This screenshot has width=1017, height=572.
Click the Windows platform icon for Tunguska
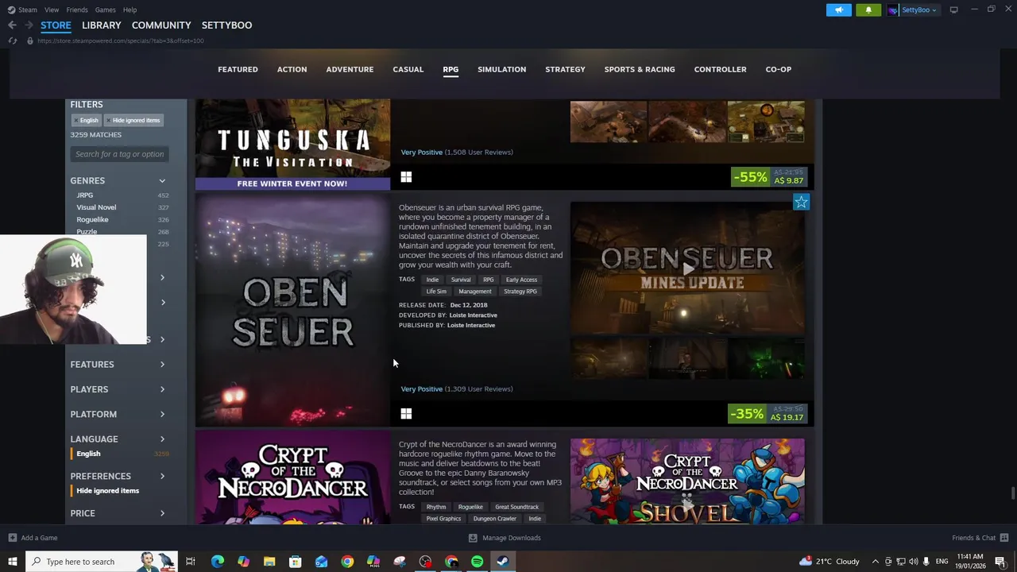click(x=406, y=176)
